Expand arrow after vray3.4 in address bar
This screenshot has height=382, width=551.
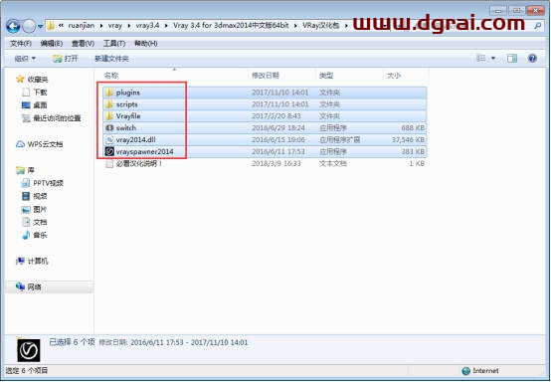pyautogui.click(x=166, y=26)
